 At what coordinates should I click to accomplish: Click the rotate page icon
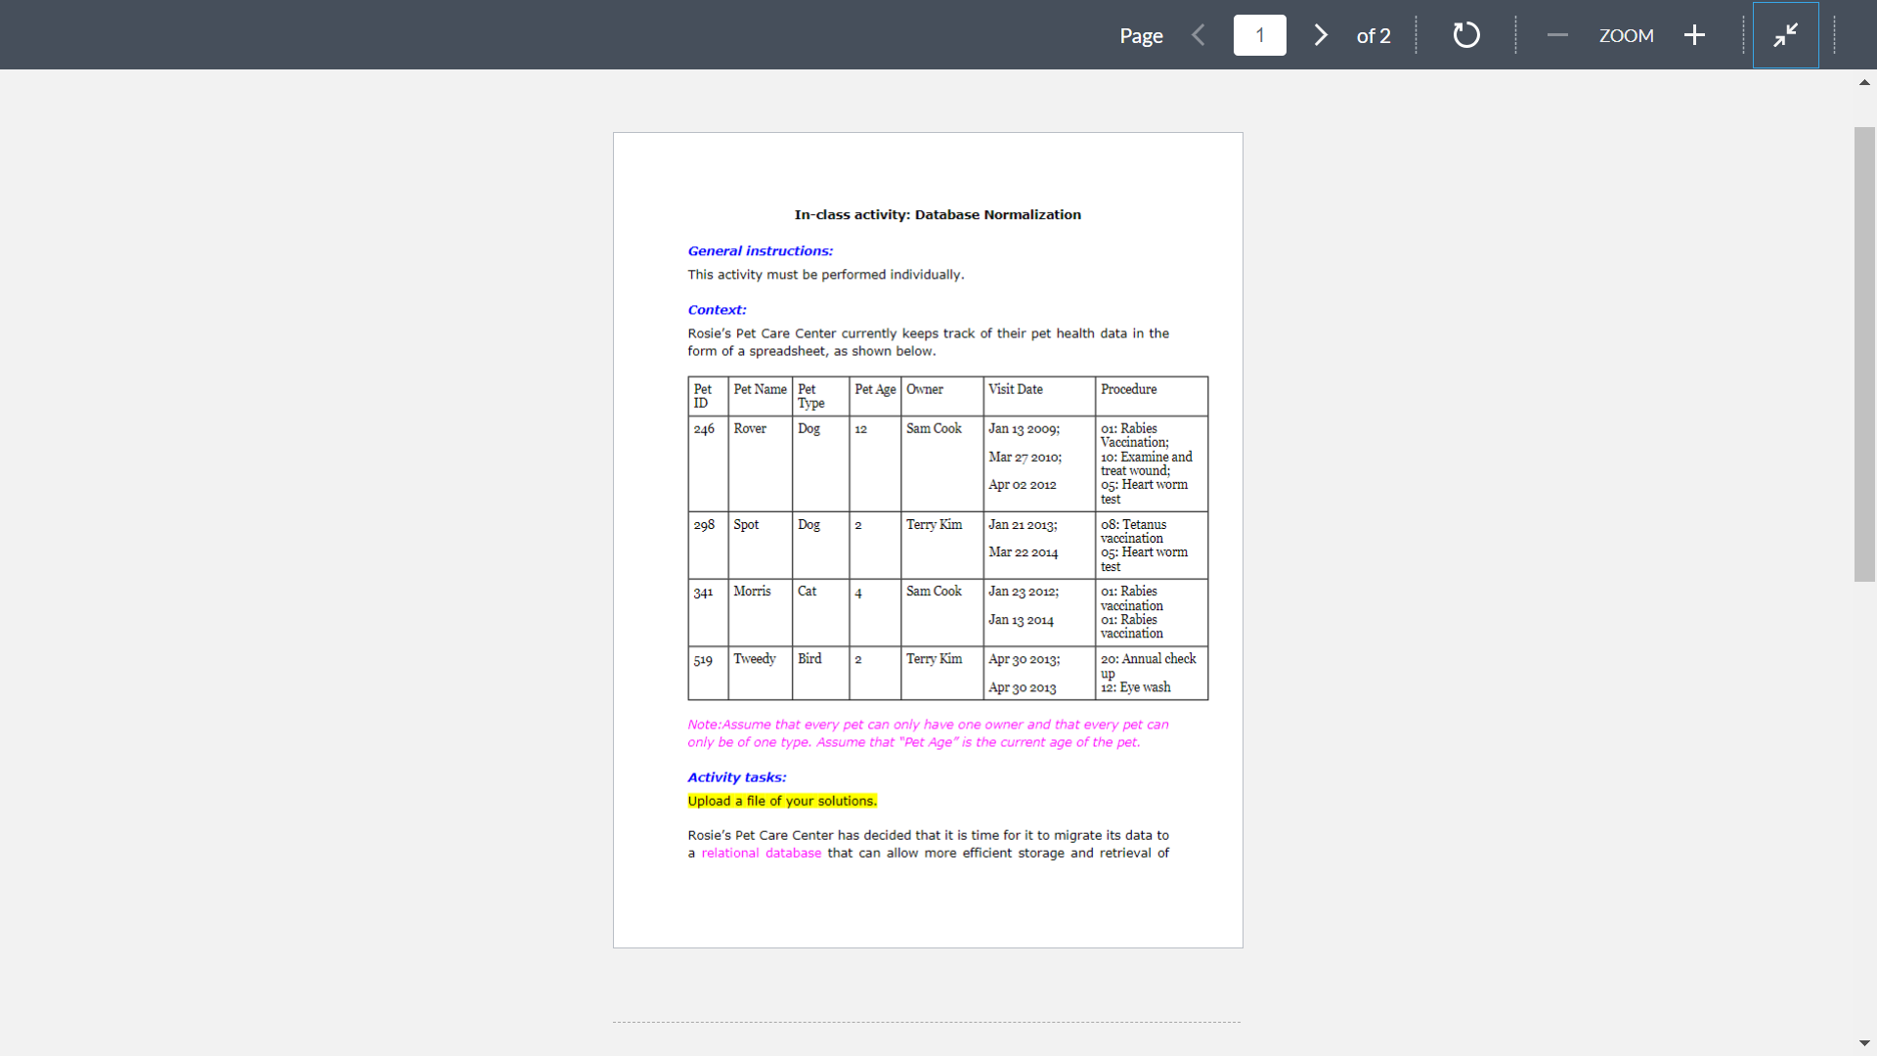tap(1465, 35)
